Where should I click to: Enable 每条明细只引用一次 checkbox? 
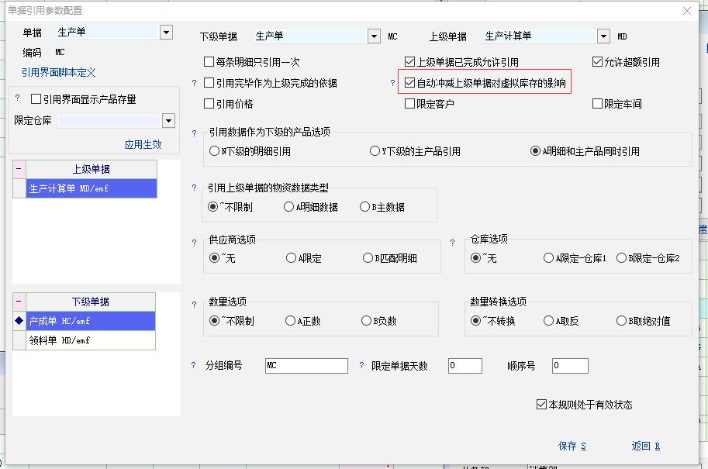click(x=209, y=62)
